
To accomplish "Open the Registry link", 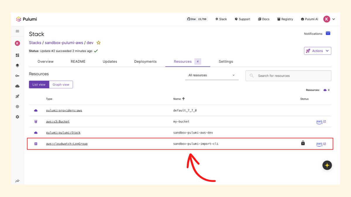I will (285, 19).
